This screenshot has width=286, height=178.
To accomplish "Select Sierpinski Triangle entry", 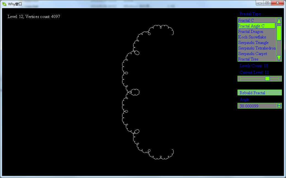I will point(257,43).
